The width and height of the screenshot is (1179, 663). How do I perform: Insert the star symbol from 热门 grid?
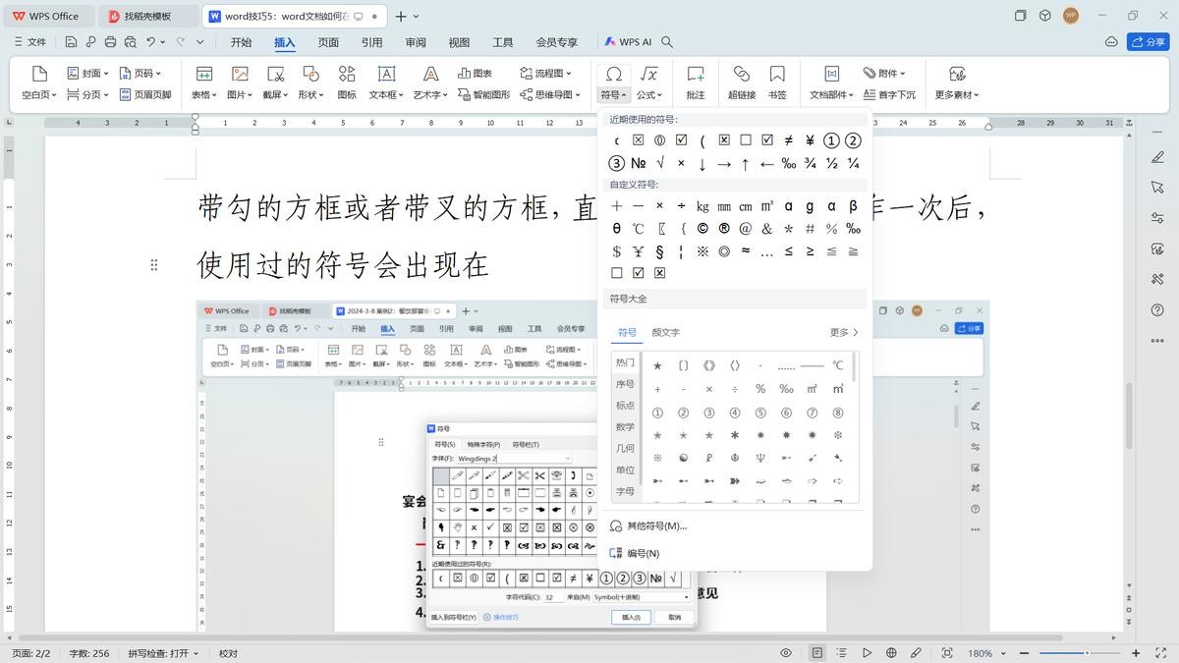coord(657,365)
